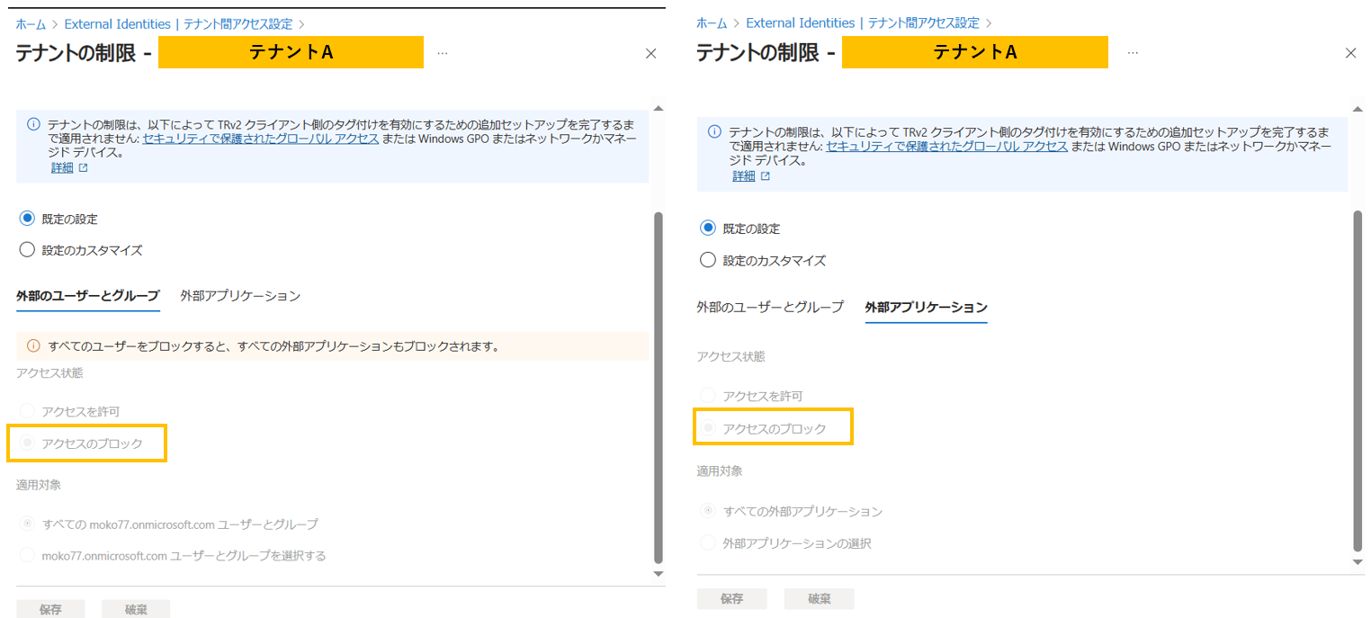The width and height of the screenshot is (1371, 618).
Task: Select アクセスを許可 radio in left panel
Action: coord(27,411)
